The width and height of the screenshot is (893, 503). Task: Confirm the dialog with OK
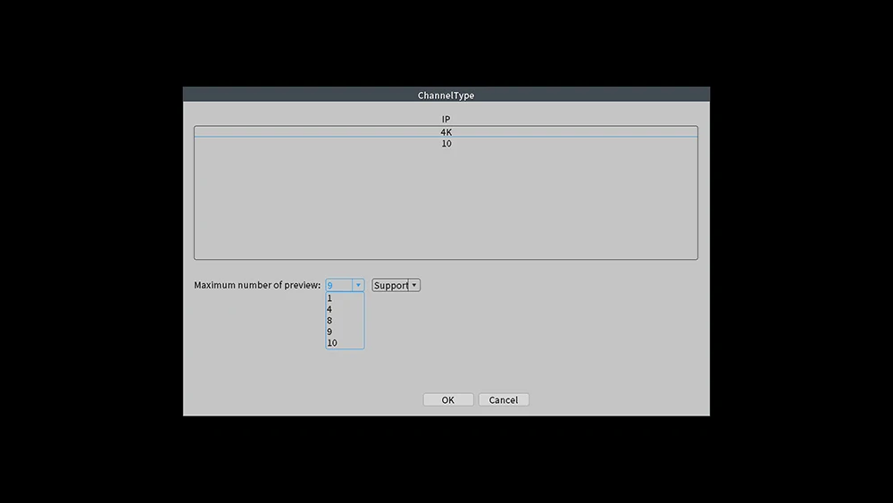tap(447, 400)
